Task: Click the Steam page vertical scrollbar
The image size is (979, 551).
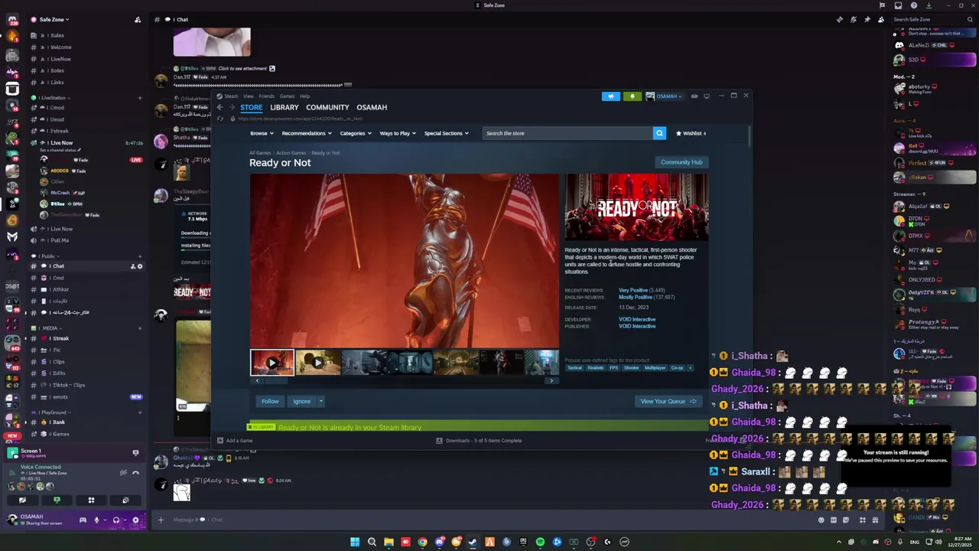Action: [x=749, y=136]
